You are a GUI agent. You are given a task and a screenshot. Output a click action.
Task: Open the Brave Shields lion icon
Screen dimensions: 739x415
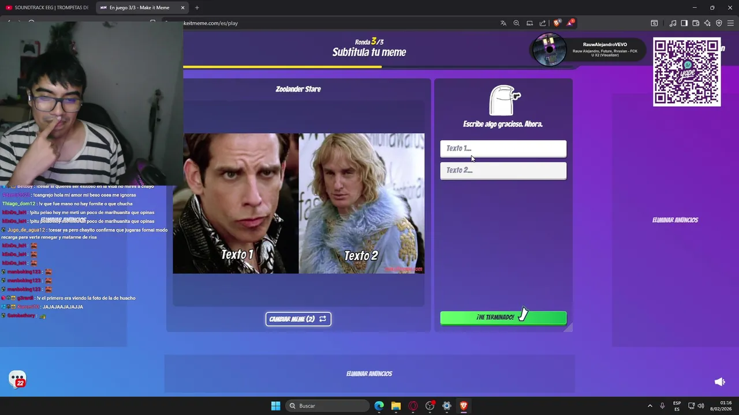click(557, 23)
